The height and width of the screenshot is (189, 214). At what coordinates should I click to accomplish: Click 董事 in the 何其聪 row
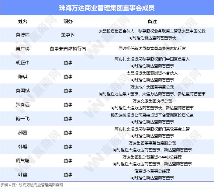68,160
